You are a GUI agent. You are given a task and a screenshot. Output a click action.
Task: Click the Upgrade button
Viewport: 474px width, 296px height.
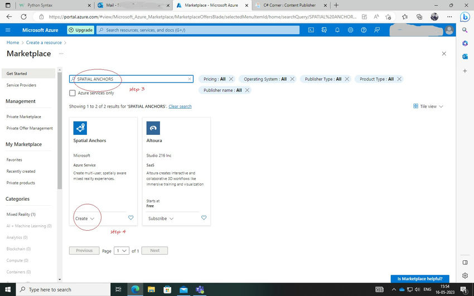click(x=80, y=30)
